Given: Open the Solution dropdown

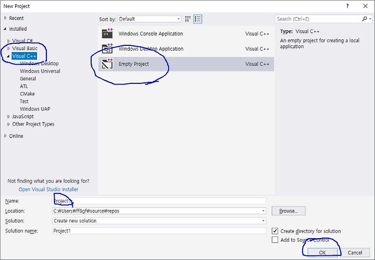Looking at the screenshot, I should click(159, 221).
